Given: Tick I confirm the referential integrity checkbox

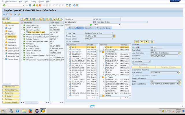Looking at the screenshot, I should click(133, 75).
